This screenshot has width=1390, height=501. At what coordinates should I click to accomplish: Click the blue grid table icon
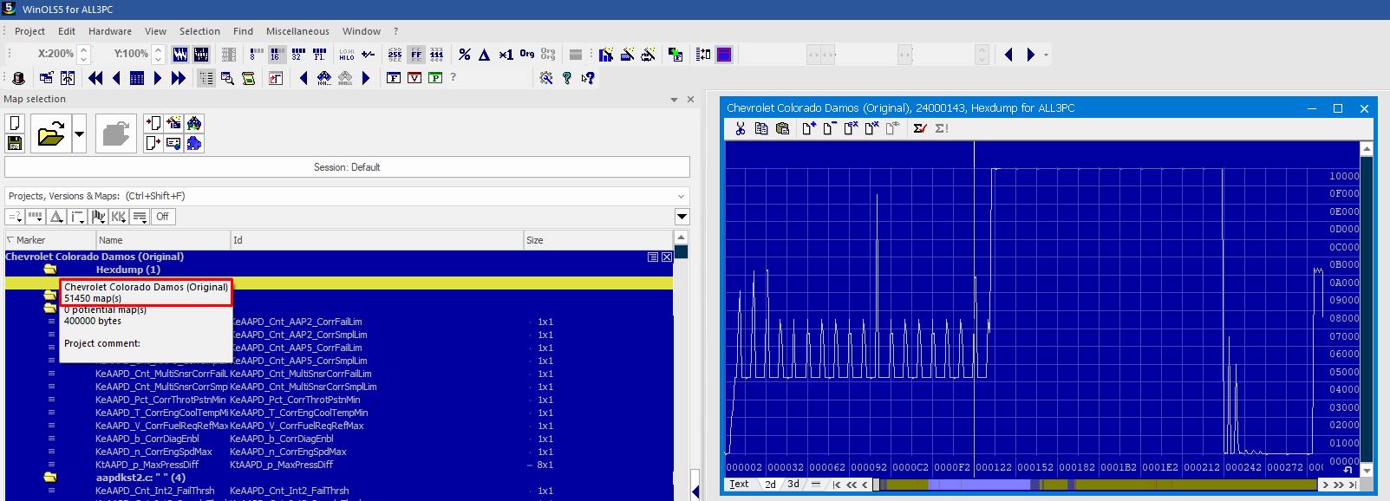coord(137,78)
